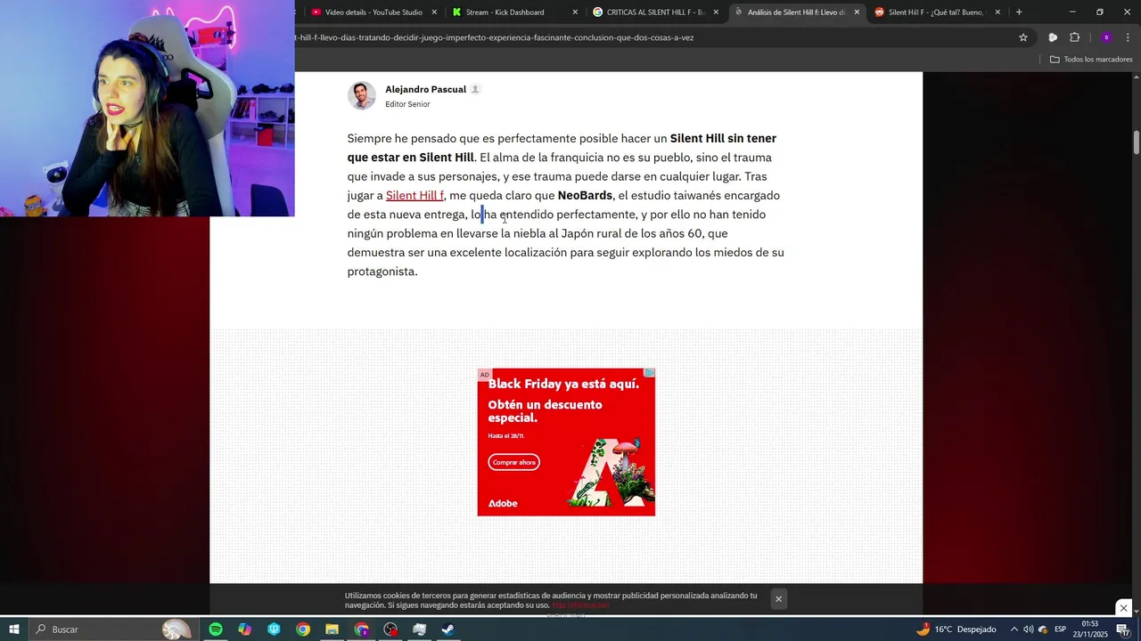
Task: Open the OneDrive cloud tray icon
Action: [1042, 629]
